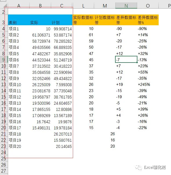Select row 9 header
The image size is (171, 175).
[4, 60]
